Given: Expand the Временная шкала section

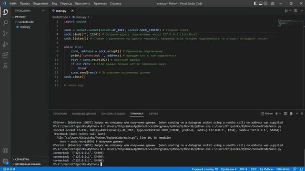Looking at the screenshot, I should [x=28, y=164].
